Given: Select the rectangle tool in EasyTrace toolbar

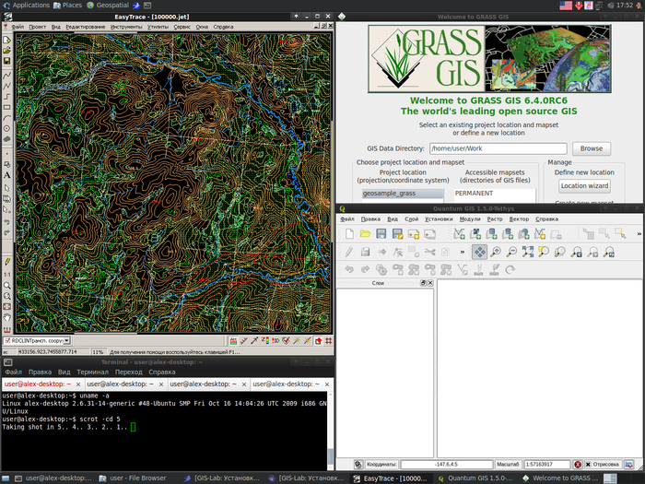Looking at the screenshot, I should tap(7, 107).
